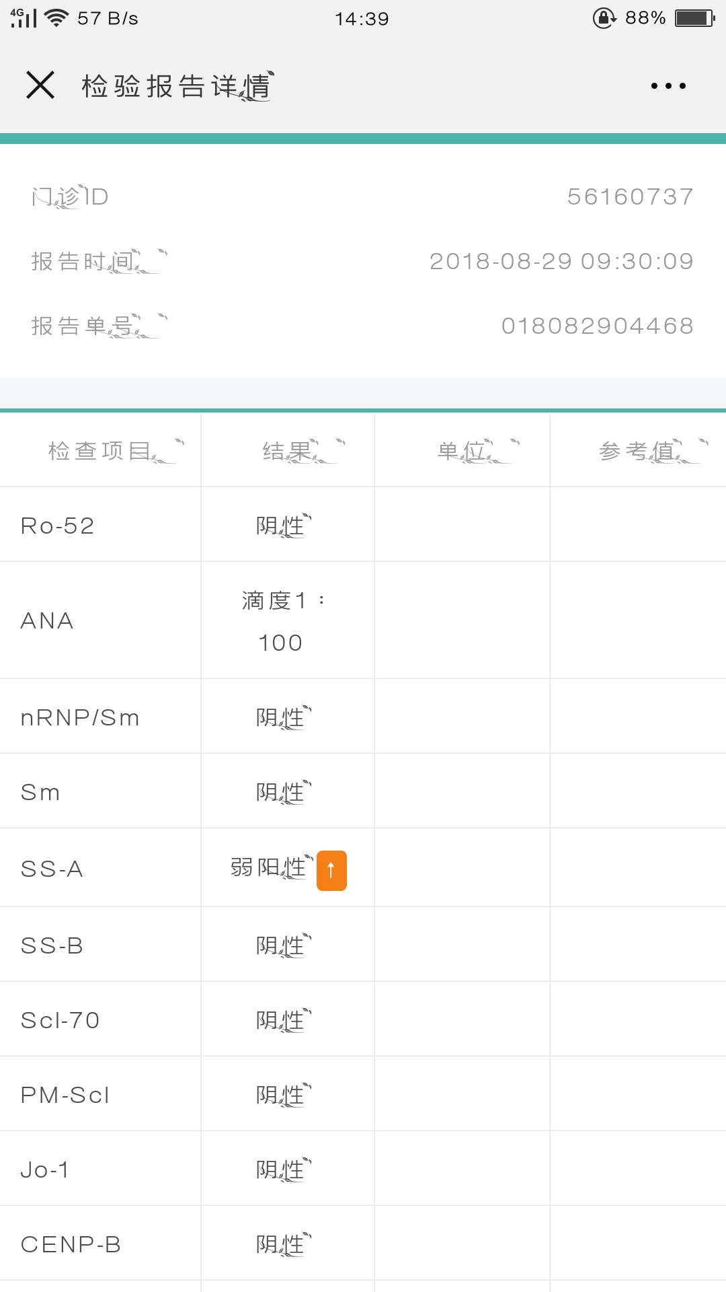Tap the screen rotation lock icon

point(604,18)
